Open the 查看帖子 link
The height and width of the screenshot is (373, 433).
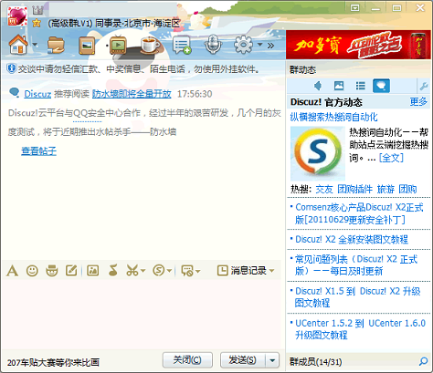tap(38, 150)
